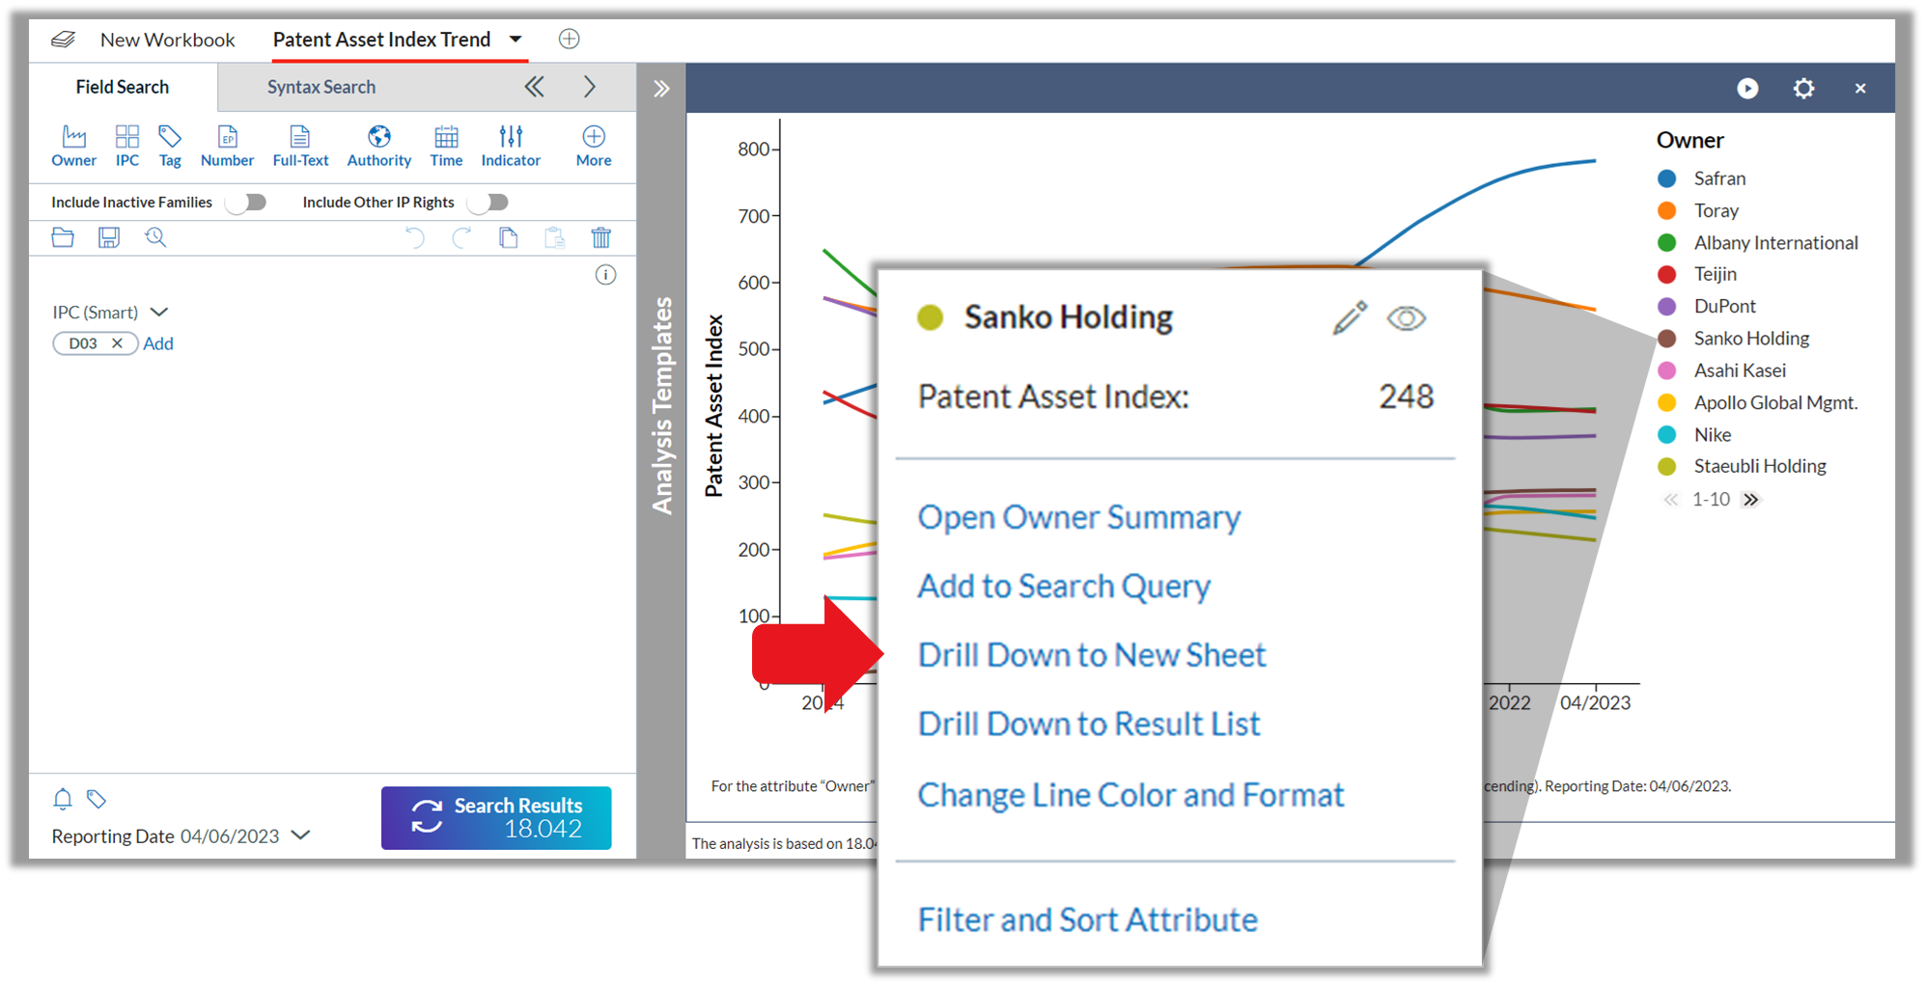The image size is (1925, 985).
Task: Paste into the search query
Action: [554, 237]
